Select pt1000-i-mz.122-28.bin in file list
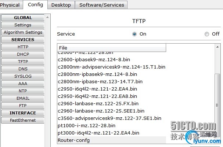This screenshot has width=223, height=147. [x=86, y=125]
